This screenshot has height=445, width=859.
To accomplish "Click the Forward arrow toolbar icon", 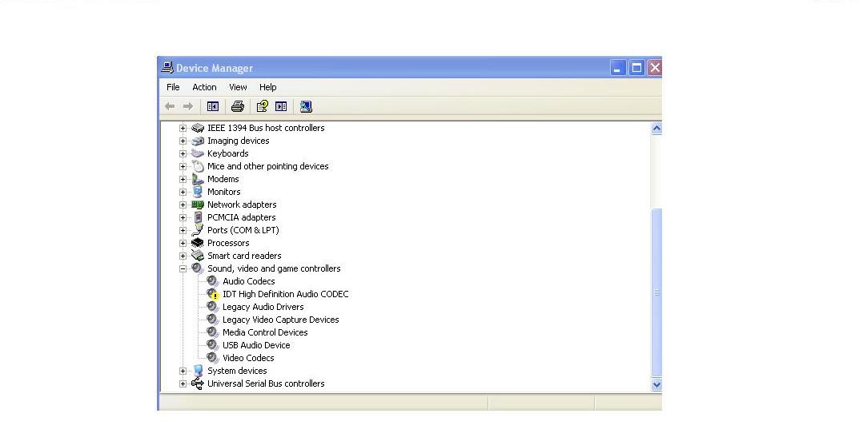I will (x=188, y=106).
